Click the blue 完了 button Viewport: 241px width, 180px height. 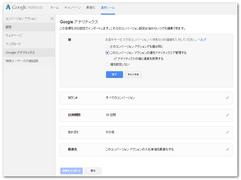(x=114, y=74)
